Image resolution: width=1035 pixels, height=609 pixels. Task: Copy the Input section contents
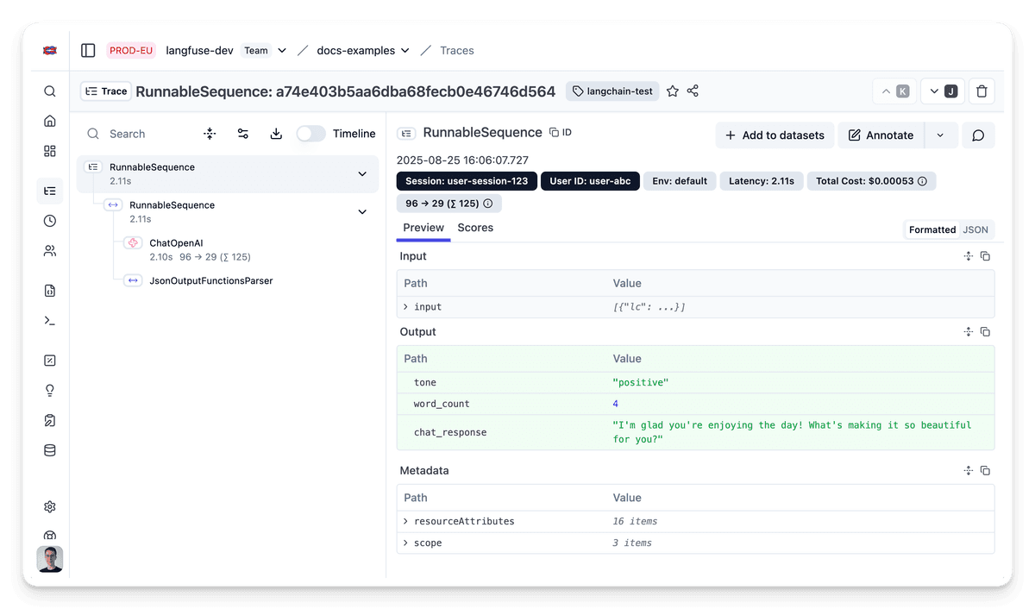[985, 256]
